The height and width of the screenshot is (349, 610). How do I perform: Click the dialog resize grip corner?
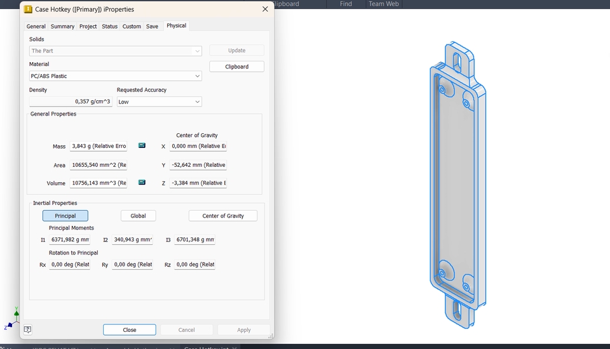pyautogui.click(x=271, y=336)
